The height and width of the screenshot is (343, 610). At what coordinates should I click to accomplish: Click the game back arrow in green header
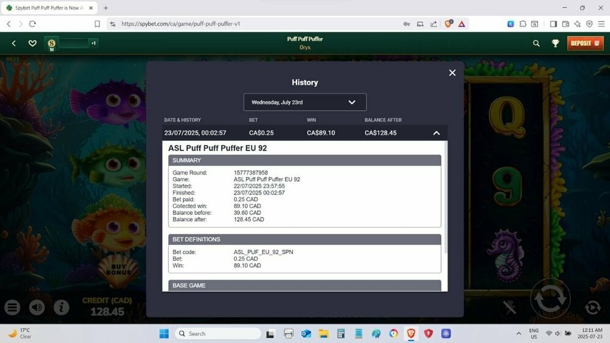(13, 43)
